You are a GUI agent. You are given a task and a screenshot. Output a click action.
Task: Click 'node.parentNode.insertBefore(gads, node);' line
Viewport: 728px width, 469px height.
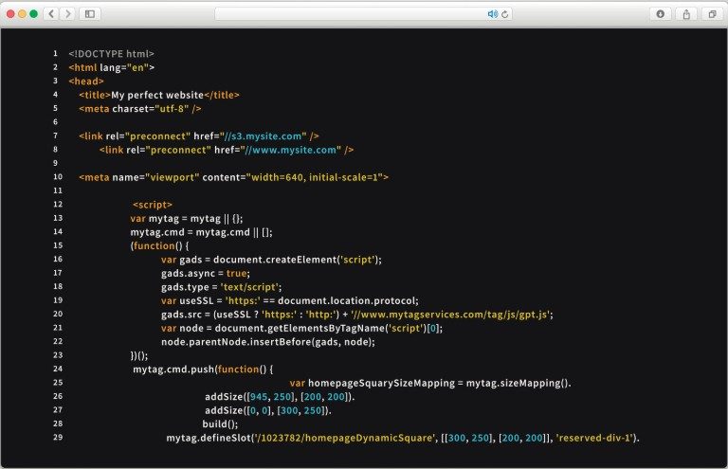click(x=268, y=342)
